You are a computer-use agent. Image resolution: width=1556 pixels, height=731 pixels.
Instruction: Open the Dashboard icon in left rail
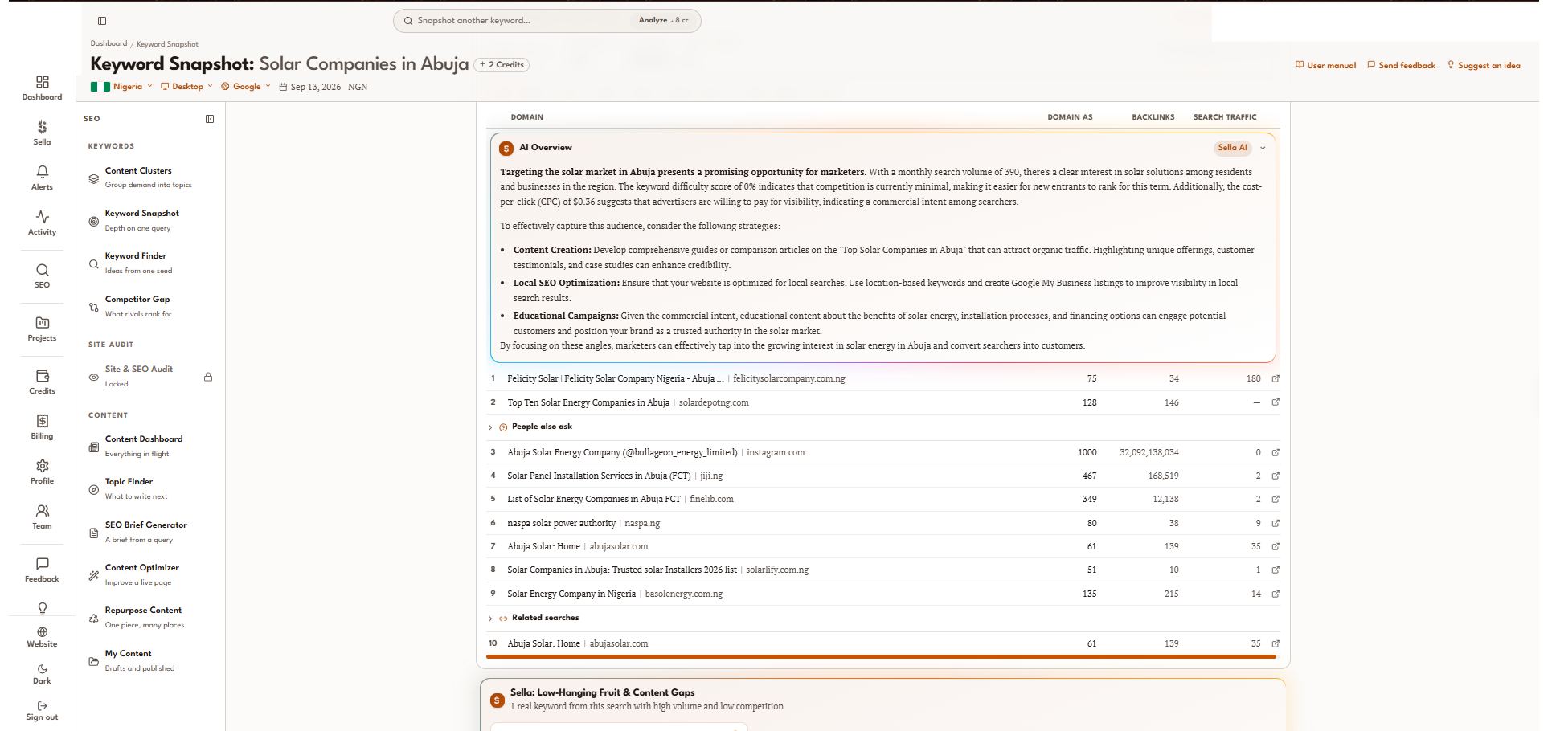(43, 82)
